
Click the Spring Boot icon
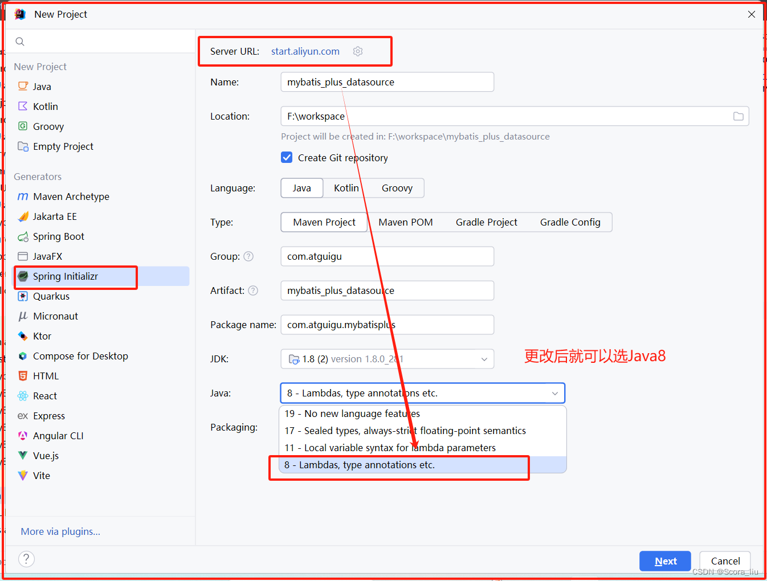tap(23, 236)
